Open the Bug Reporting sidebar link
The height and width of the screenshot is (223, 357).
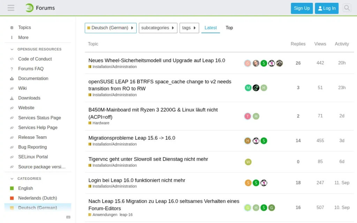(32, 147)
